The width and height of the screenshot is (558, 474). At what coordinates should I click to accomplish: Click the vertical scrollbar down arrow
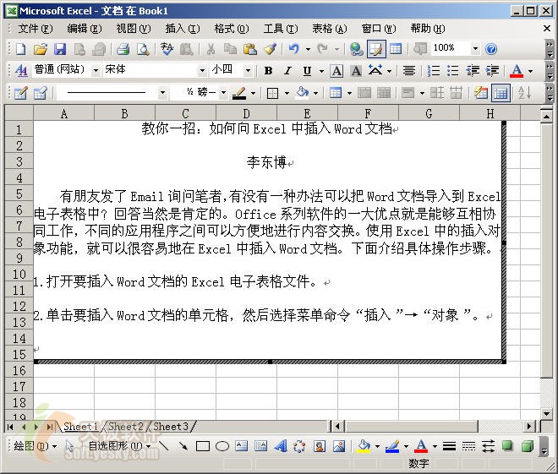pyautogui.click(x=547, y=413)
